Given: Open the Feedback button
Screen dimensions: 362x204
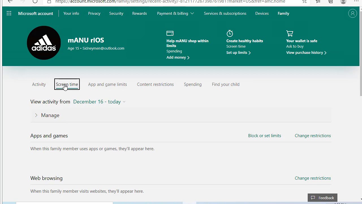Looking at the screenshot, I should 322,198.
